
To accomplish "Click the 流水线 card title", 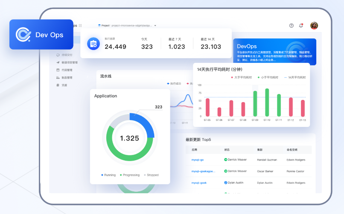I will tap(106, 76).
